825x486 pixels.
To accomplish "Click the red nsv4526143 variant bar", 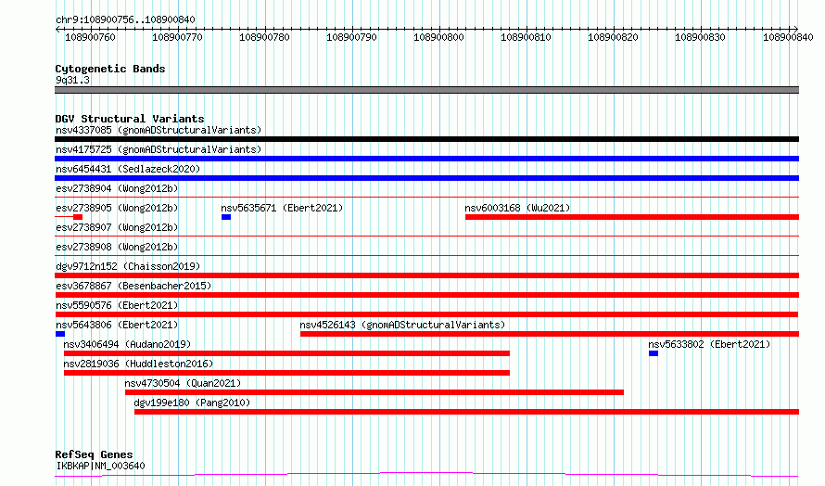I will tap(550, 334).
